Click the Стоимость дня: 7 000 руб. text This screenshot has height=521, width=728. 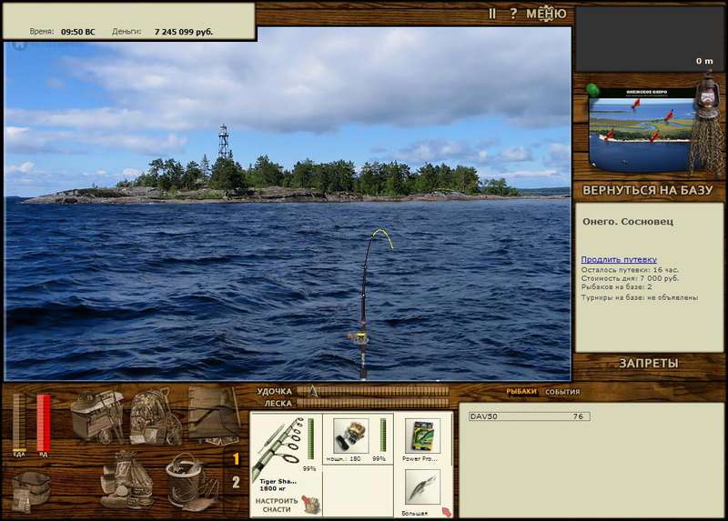coord(630,278)
